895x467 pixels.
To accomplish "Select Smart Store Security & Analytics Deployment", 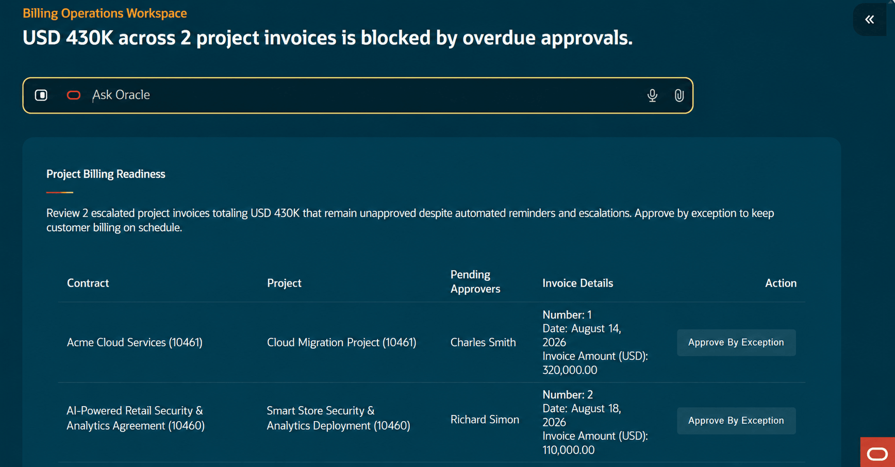I will point(338,418).
